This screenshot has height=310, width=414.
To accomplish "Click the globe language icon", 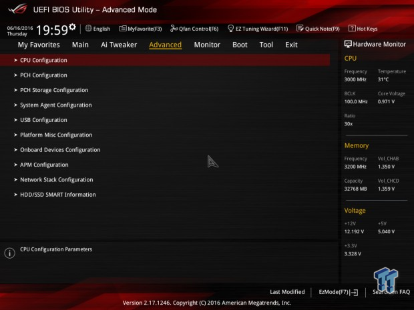I will [x=88, y=28].
